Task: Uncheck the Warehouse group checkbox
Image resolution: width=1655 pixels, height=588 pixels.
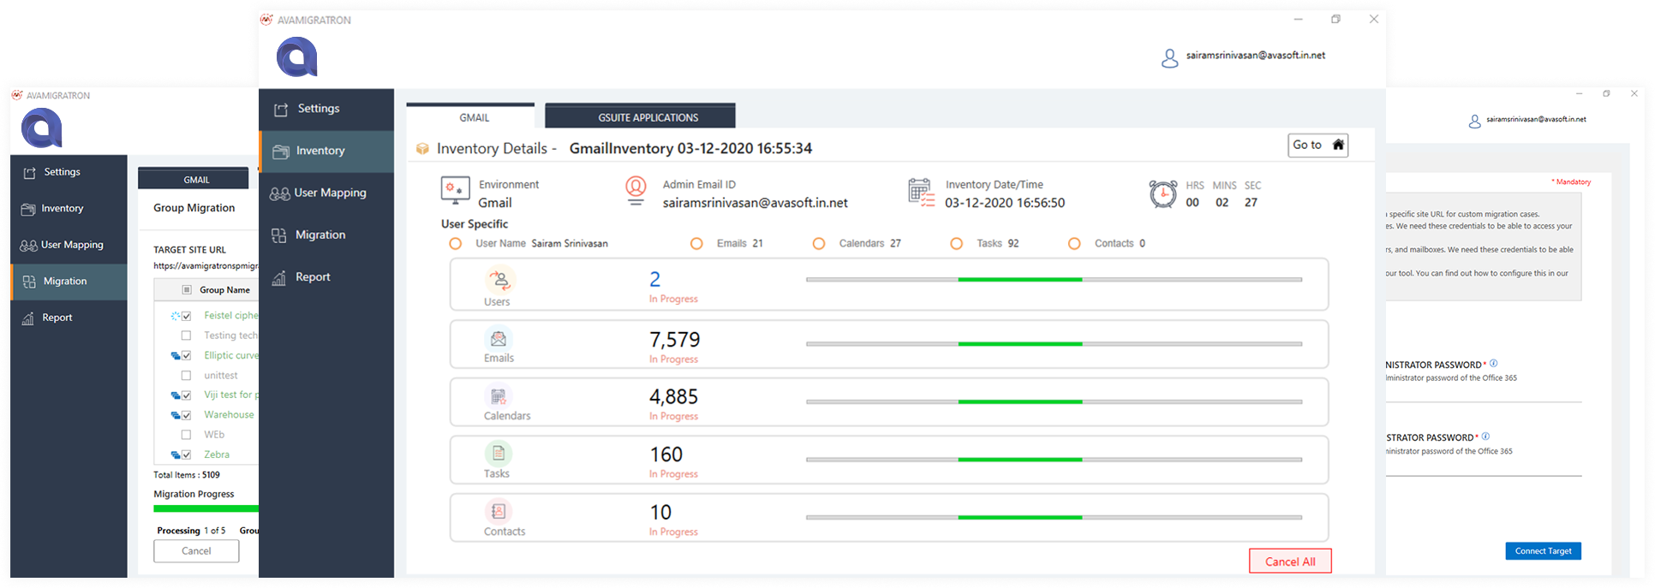Action: click(x=187, y=415)
